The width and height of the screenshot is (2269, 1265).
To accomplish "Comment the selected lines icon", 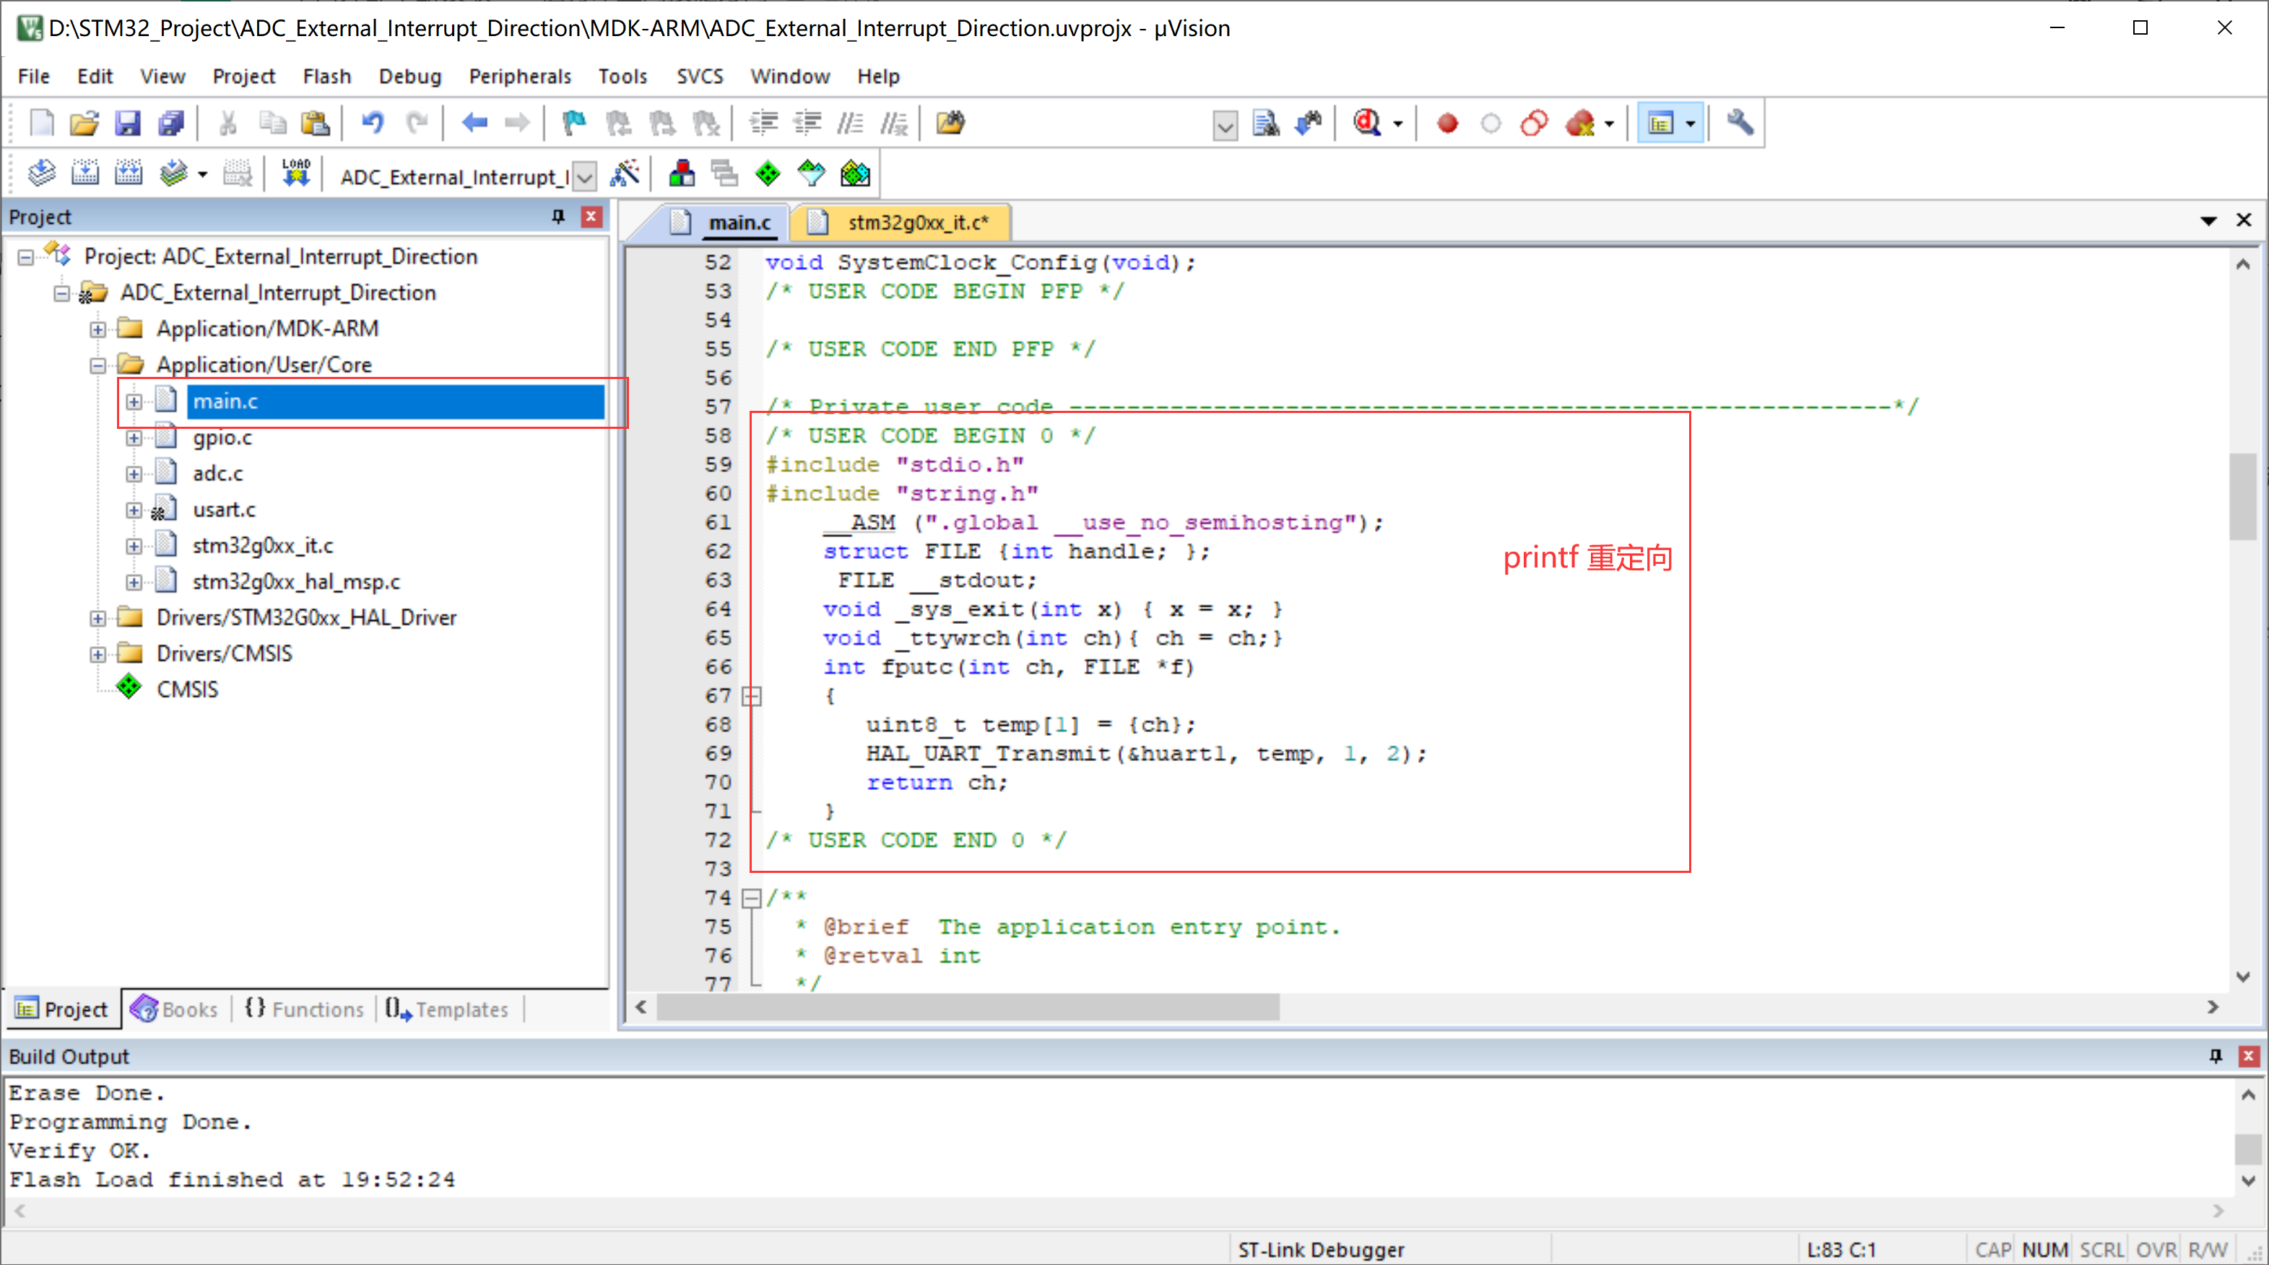I will pyautogui.click(x=850, y=123).
